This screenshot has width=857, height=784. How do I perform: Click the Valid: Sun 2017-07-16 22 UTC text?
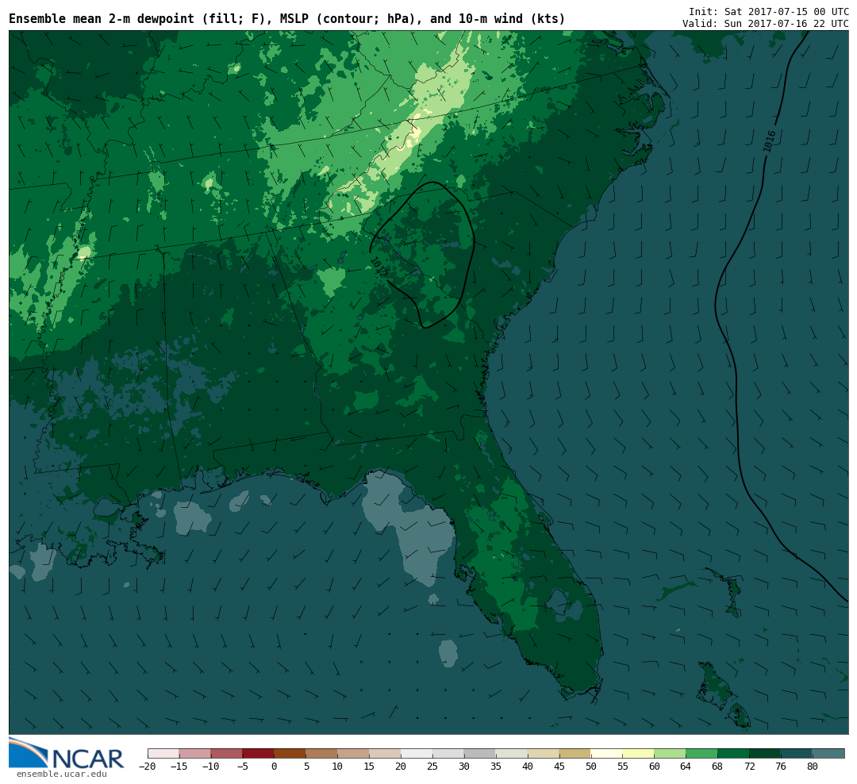click(765, 24)
